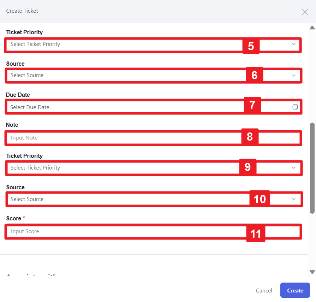Click chevron arrow of first Ticket Priority field
The width and height of the screenshot is (316, 302).
(x=294, y=44)
